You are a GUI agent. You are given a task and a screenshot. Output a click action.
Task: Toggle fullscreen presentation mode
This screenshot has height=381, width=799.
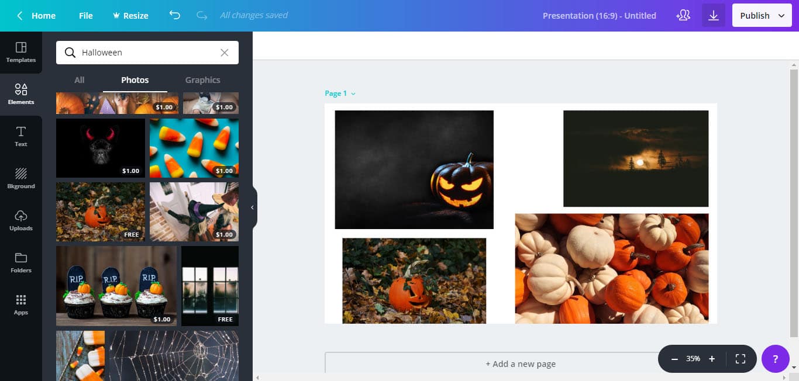[740, 359]
